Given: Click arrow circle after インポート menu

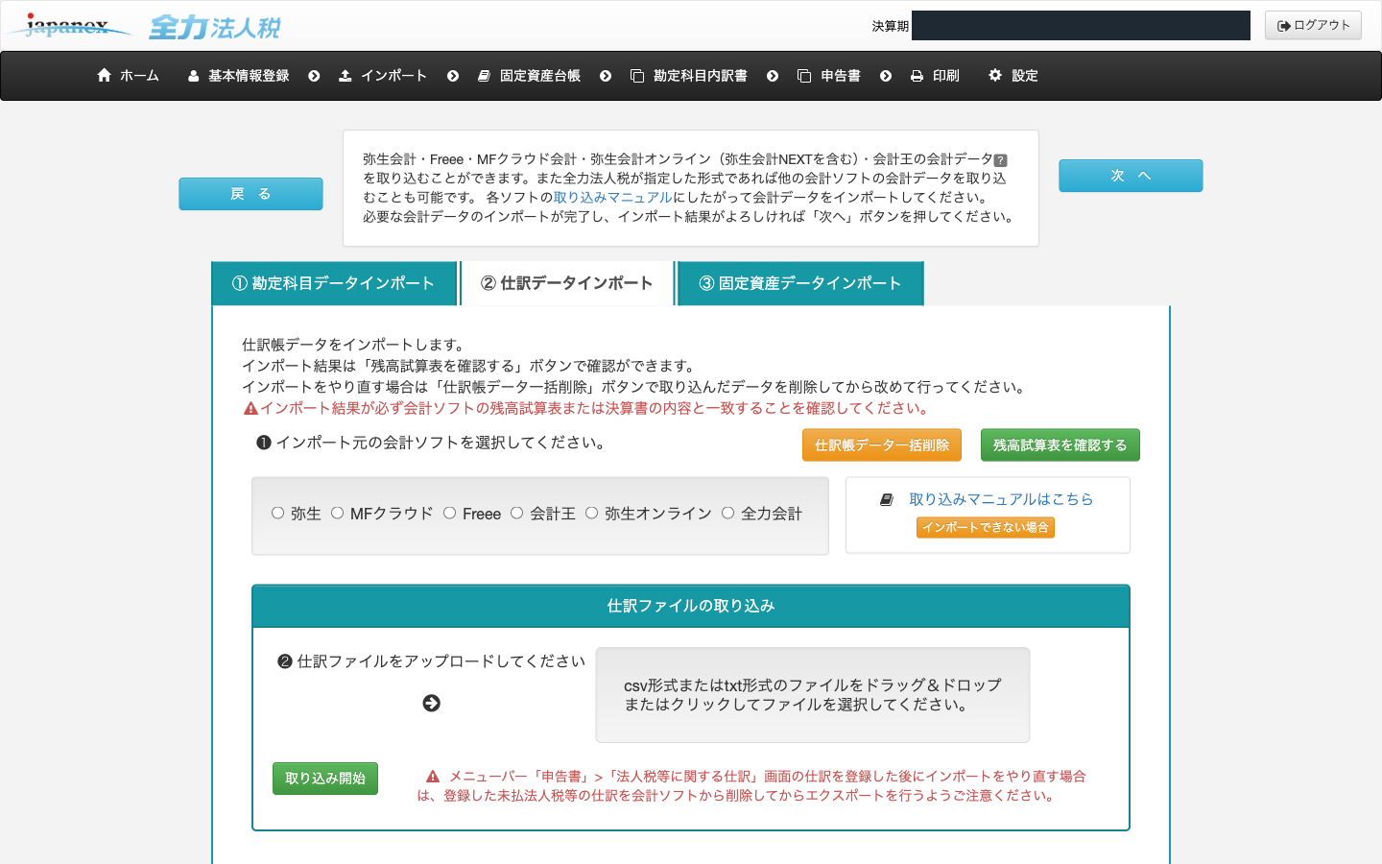Looking at the screenshot, I should (453, 76).
